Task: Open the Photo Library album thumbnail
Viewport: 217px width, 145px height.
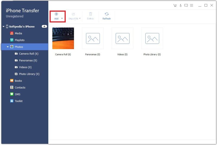Action: pyautogui.click(x=152, y=38)
